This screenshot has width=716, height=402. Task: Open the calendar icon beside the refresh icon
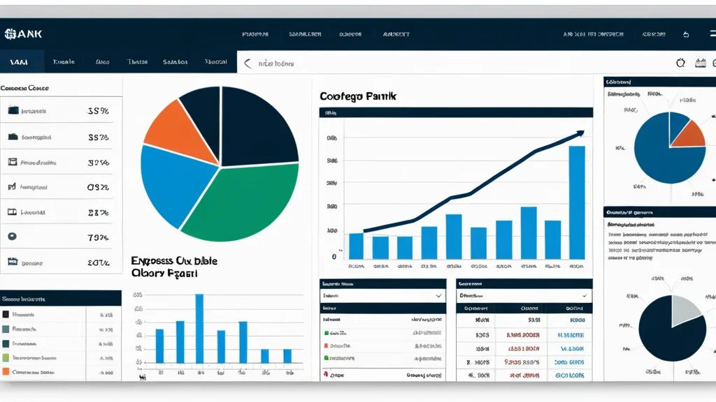[700, 63]
